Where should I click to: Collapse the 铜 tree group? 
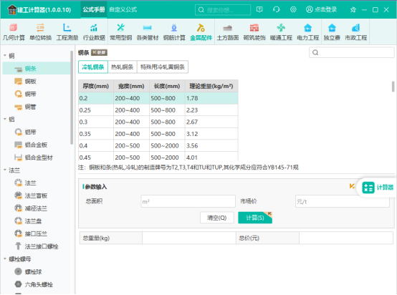(x=5, y=55)
